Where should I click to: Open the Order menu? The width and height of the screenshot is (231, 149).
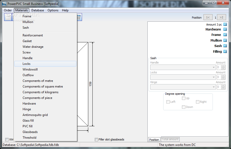(x=8, y=10)
